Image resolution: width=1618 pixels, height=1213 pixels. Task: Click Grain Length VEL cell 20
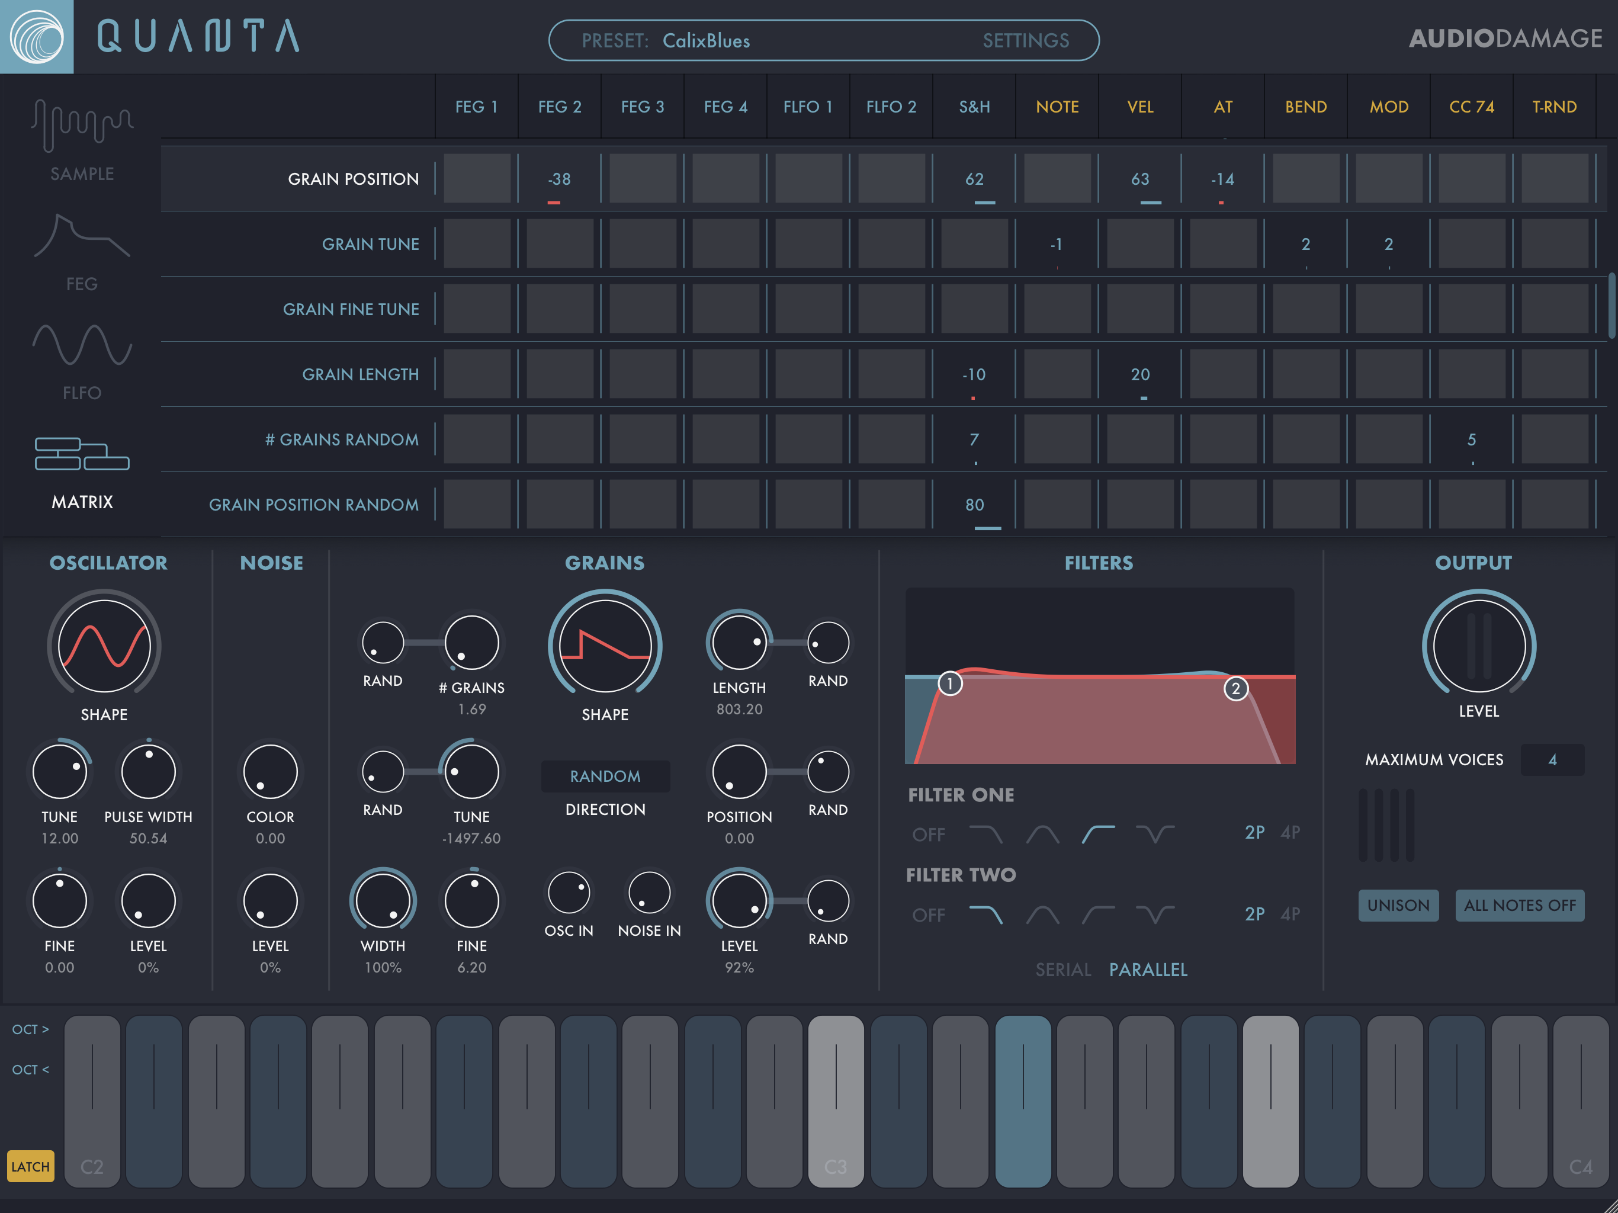(1139, 374)
